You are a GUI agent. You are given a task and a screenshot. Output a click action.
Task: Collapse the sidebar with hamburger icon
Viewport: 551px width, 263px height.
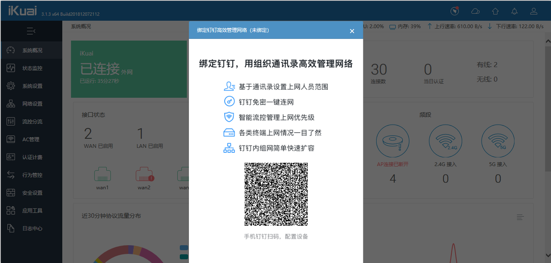tap(31, 31)
